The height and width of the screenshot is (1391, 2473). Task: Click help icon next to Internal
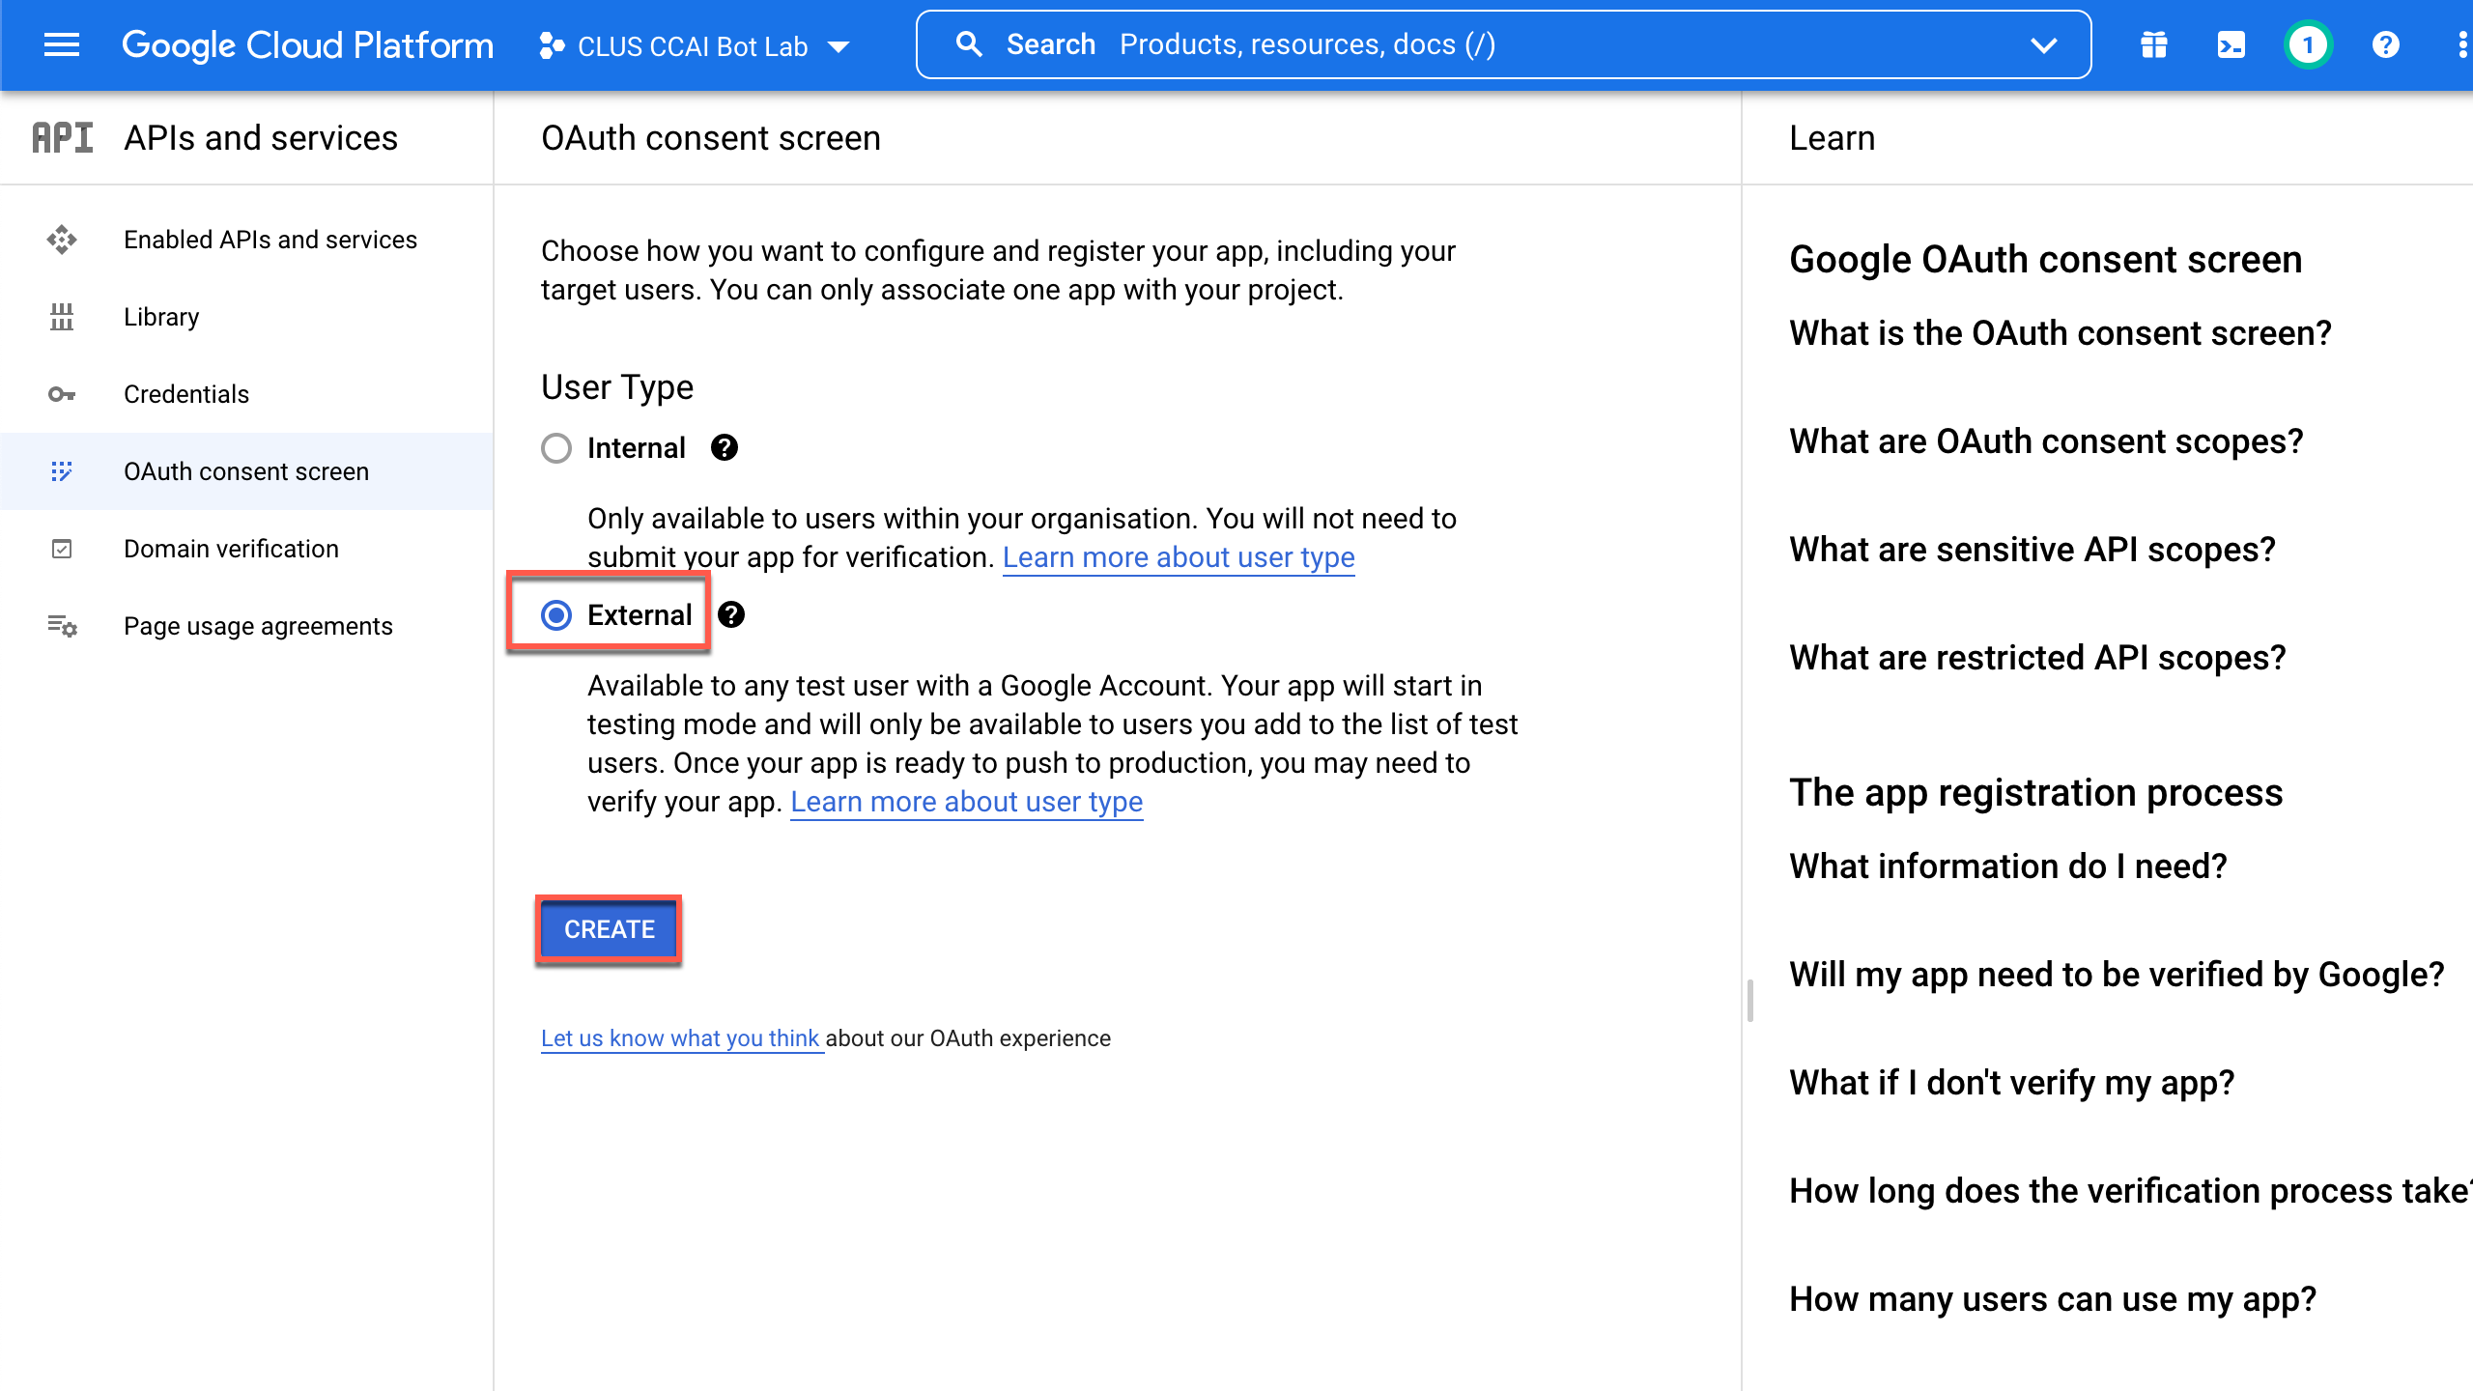click(724, 447)
